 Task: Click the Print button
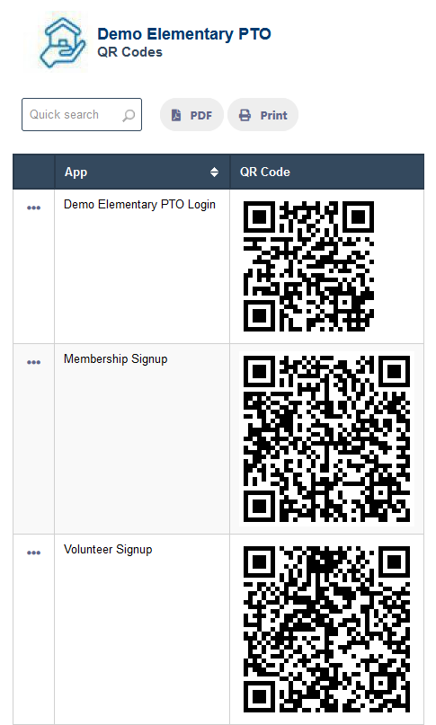262,115
